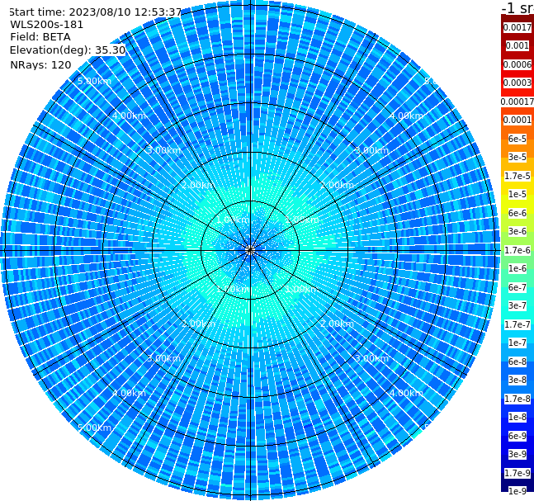
Task: Select the 3.00km range label in upper-right quadrant
Action: [x=371, y=150]
